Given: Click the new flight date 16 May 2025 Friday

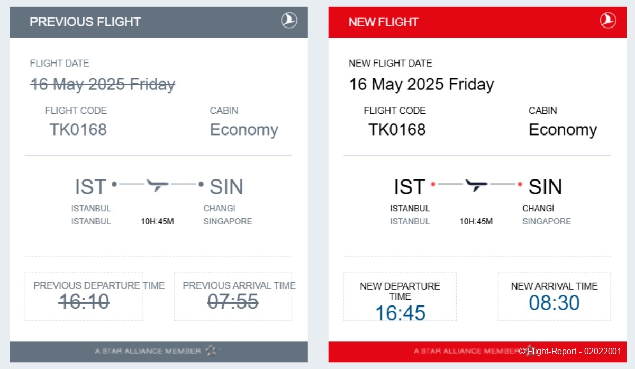Looking at the screenshot, I should [x=421, y=84].
